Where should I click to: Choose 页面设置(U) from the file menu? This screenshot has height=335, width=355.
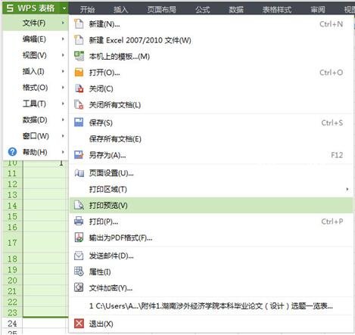pos(211,173)
